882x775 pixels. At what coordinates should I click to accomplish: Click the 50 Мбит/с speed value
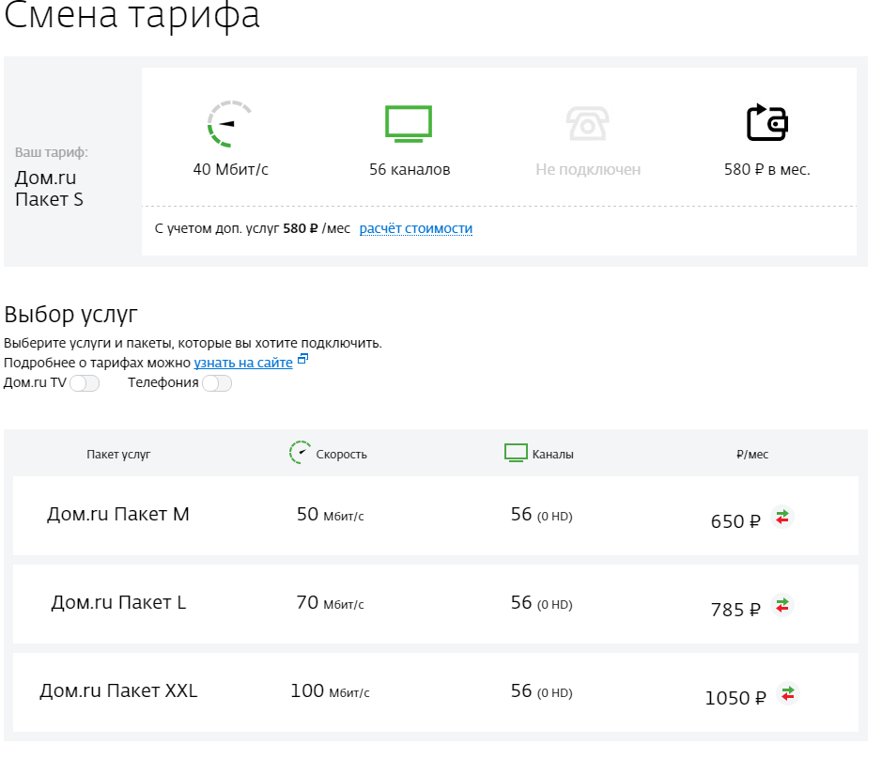[x=331, y=515]
